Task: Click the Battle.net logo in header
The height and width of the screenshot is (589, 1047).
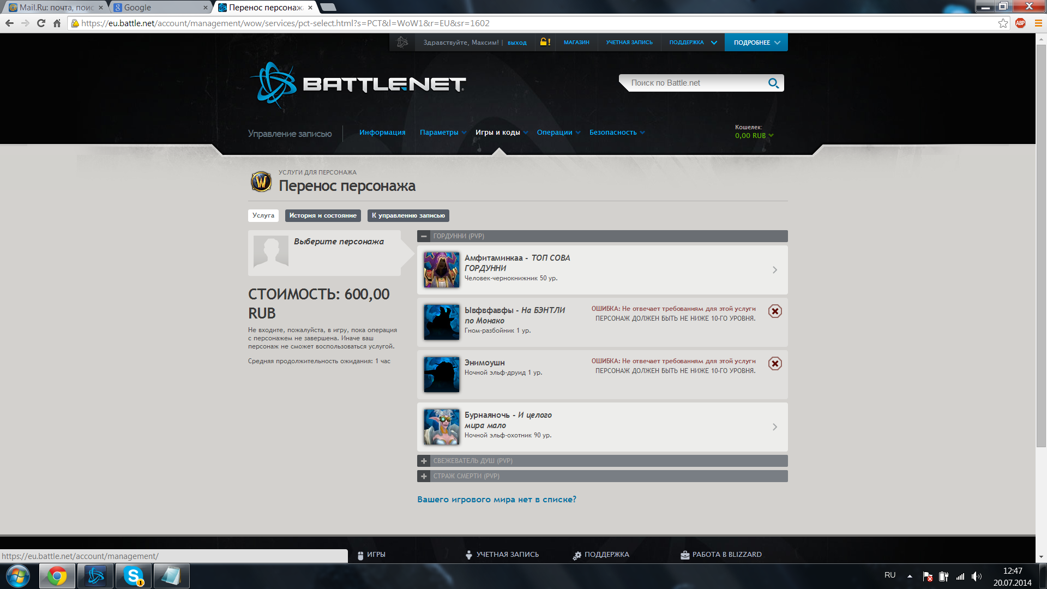Action: (x=358, y=85)
